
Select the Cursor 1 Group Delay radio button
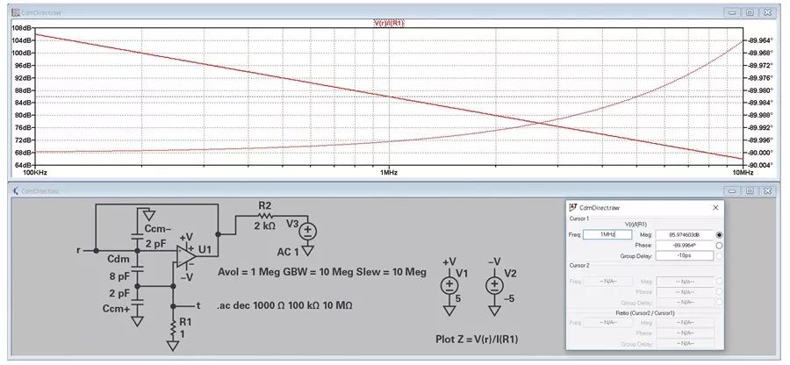point(720,256)
